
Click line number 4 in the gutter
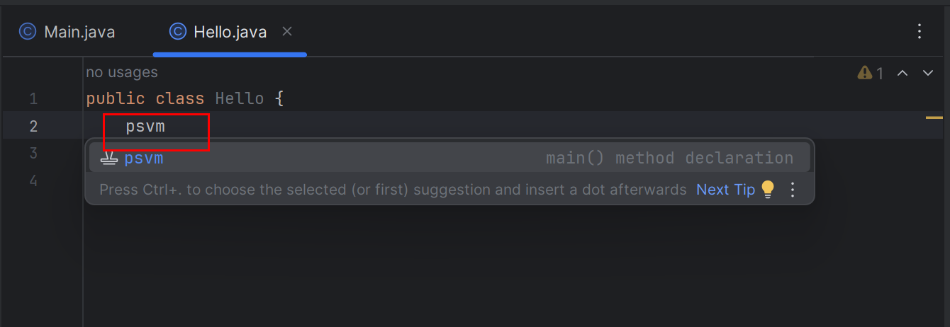tap(33, 180)
